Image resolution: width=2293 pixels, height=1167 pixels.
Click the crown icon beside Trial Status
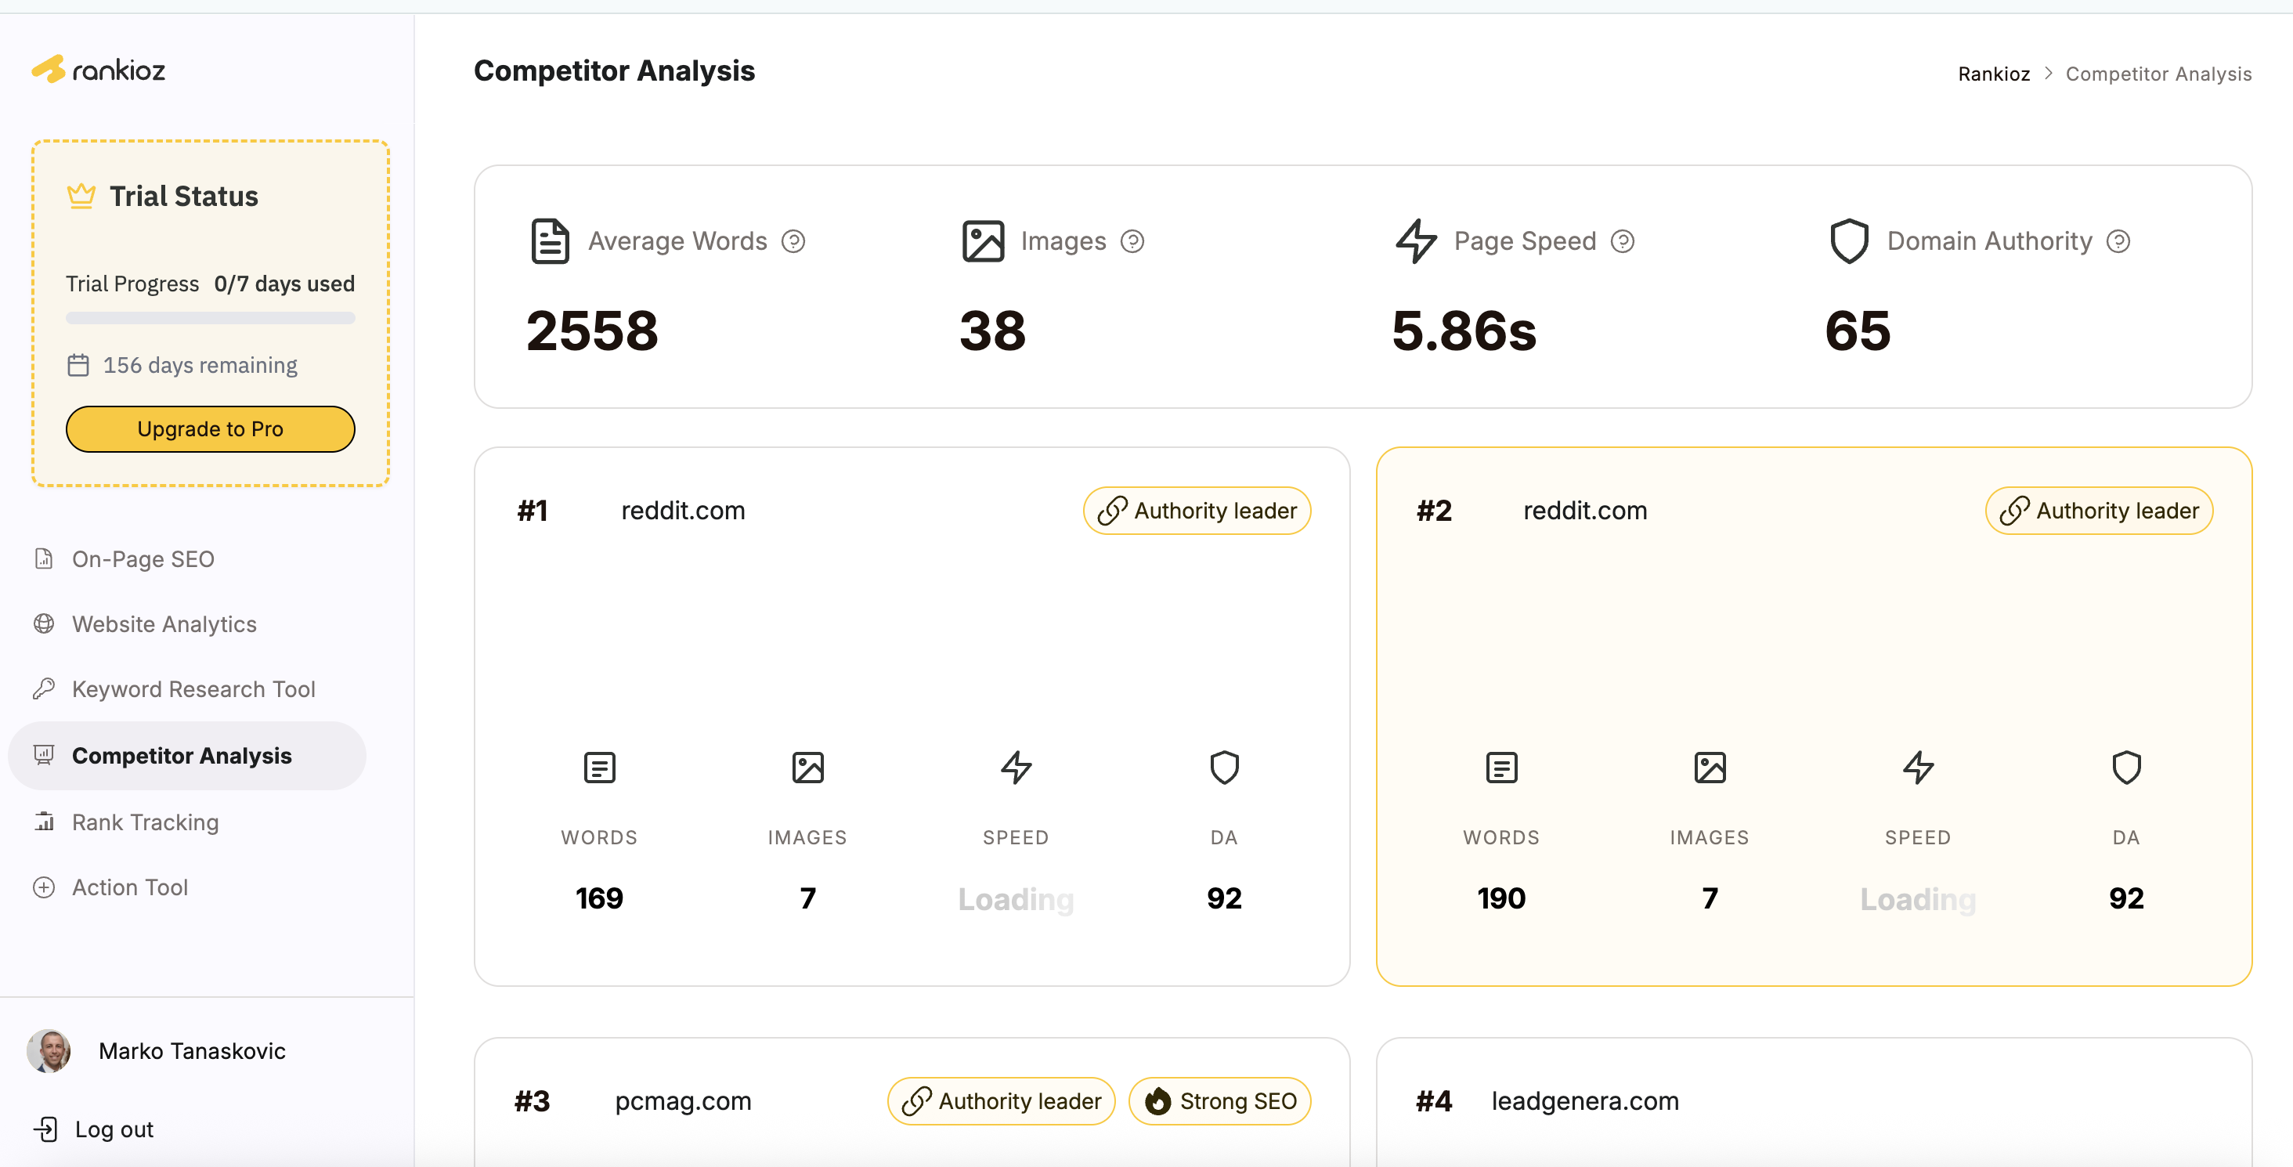coord(81,196)
